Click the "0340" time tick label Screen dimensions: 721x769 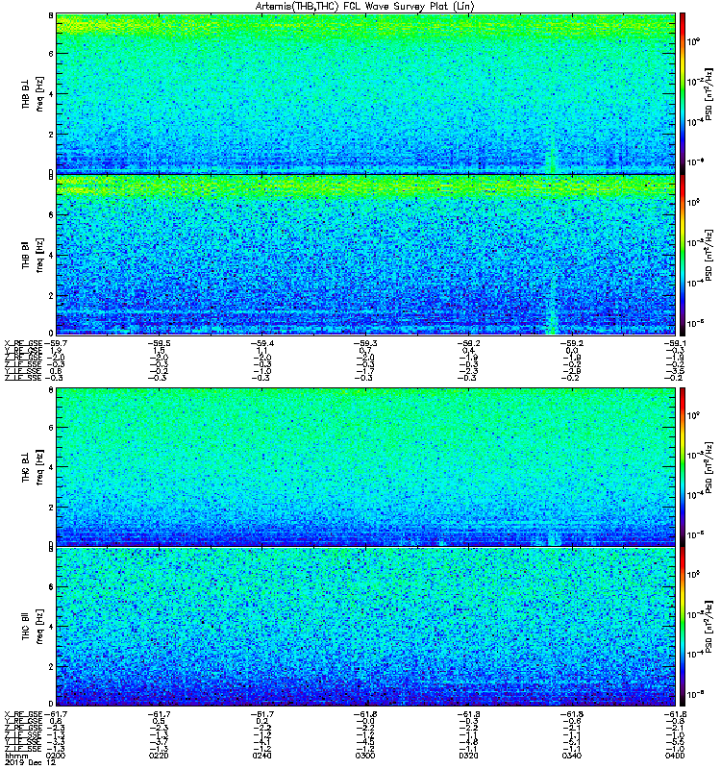click(x=572, y=756)
